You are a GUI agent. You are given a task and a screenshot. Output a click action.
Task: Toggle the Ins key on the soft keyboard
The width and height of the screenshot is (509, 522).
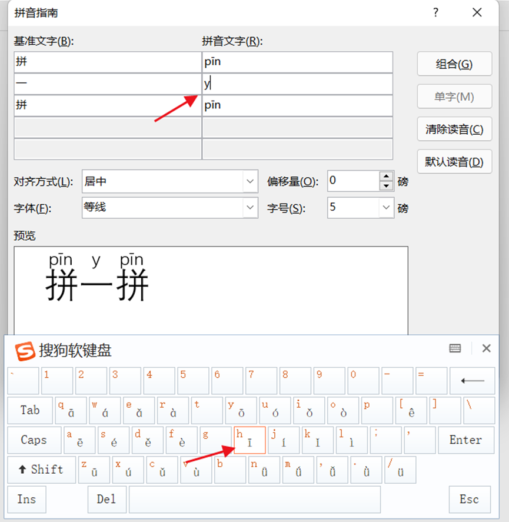[26, 499]
